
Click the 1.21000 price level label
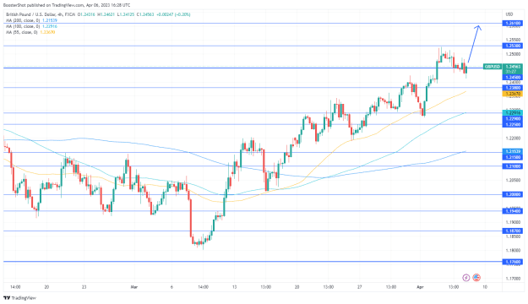click(x=513, y=166)
